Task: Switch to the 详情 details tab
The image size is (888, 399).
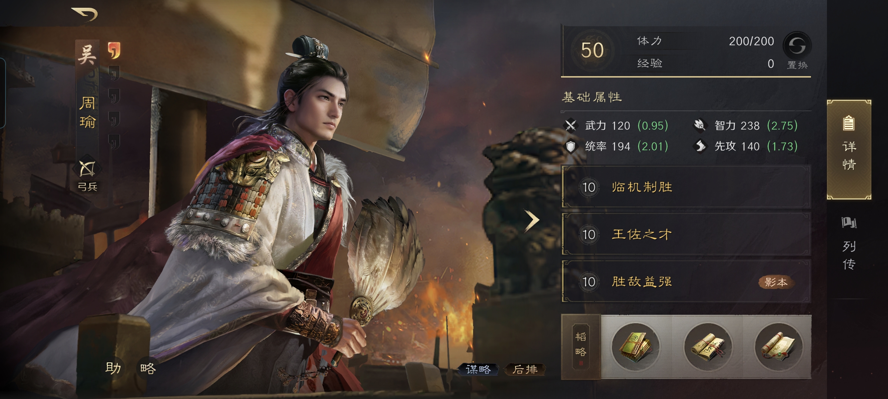Action: pos(849,150)
